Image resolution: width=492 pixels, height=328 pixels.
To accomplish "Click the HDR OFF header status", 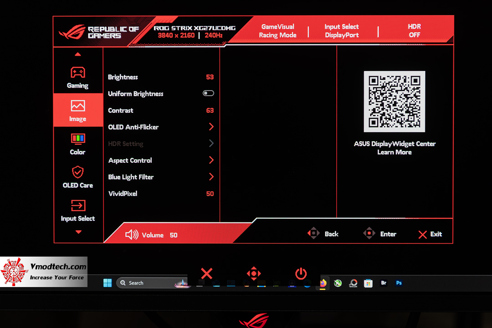I will [414, 30].
